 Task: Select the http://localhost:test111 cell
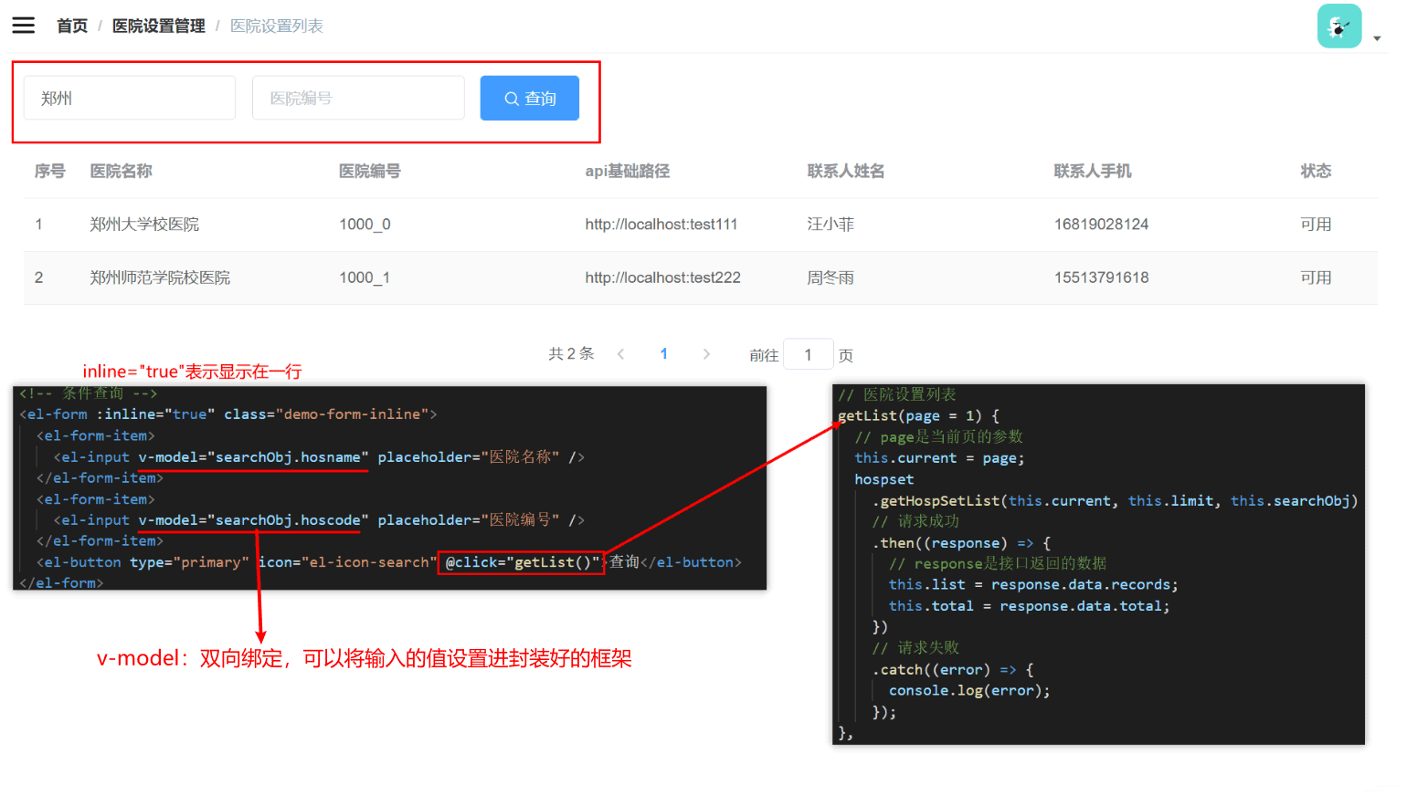pyautogui.click(x=661, y=225)
